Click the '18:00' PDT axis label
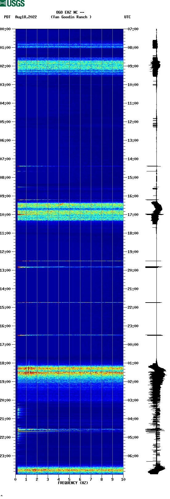 (x=6, y=363)
